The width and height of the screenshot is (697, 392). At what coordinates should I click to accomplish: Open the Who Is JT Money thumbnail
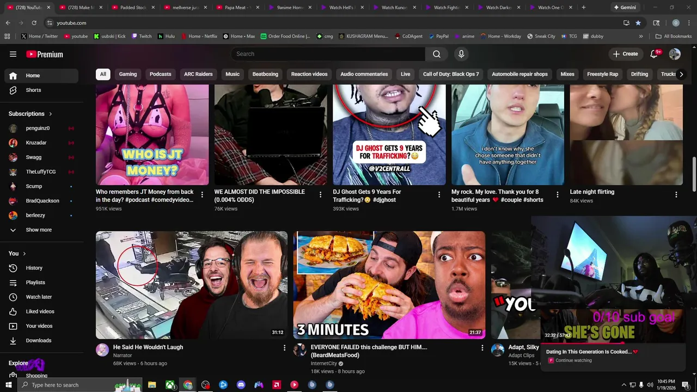[152, 135]
